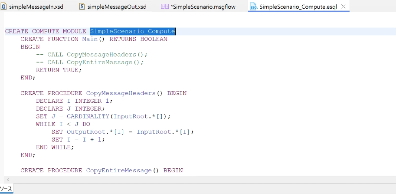Place cursor on first BEGIN line

[x=30, y=47]
